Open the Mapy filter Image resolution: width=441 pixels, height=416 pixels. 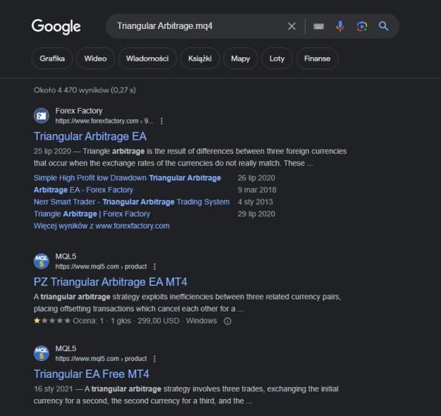point(241,59)
